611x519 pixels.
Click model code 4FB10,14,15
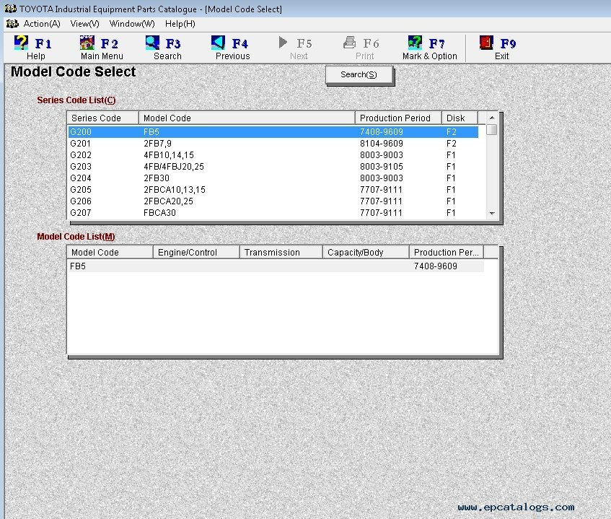click(169, 154)
